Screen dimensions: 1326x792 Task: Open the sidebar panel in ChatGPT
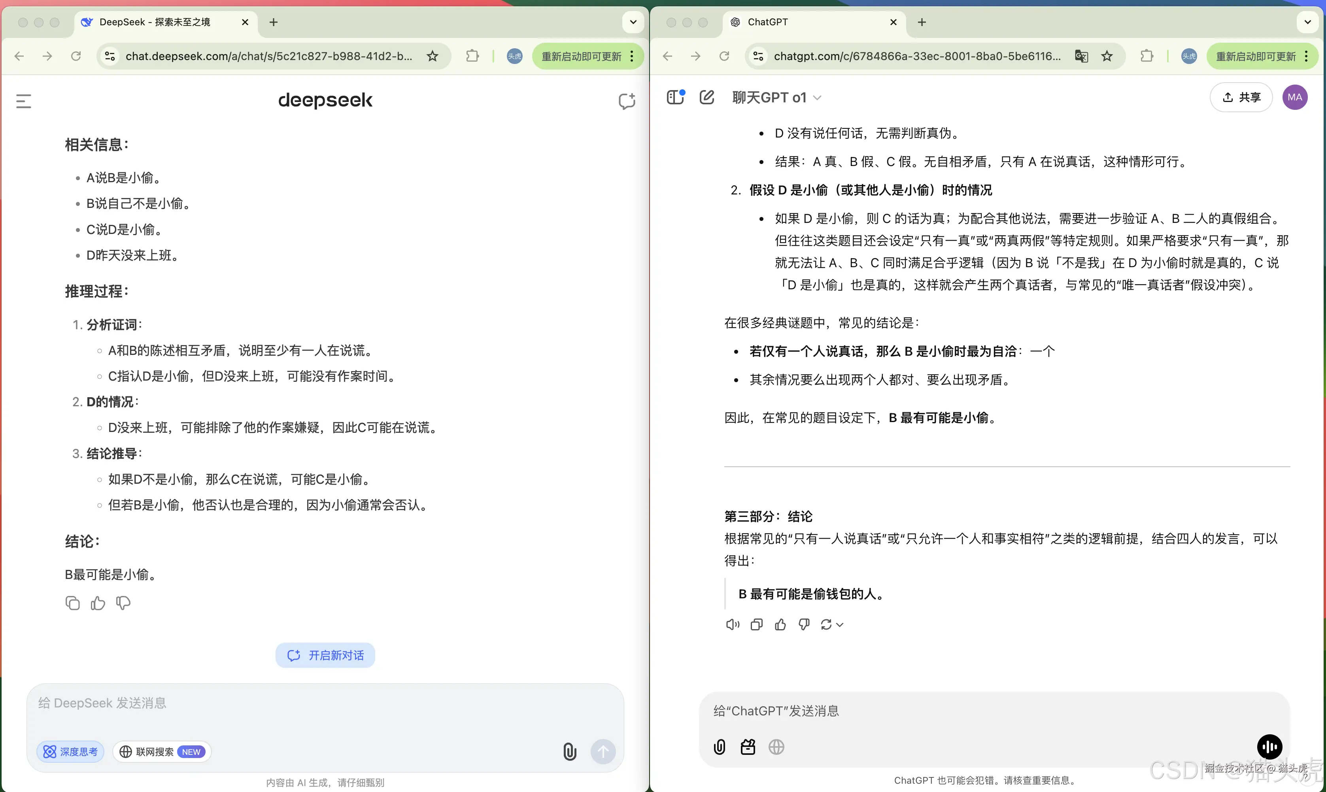pyautogui.click(x=676, y=97)
